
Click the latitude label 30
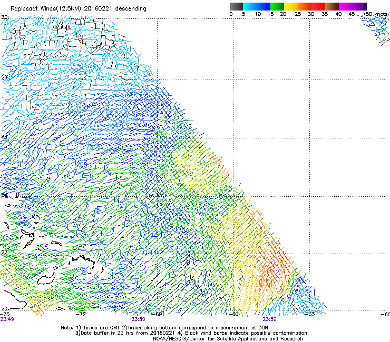point(4,17)
